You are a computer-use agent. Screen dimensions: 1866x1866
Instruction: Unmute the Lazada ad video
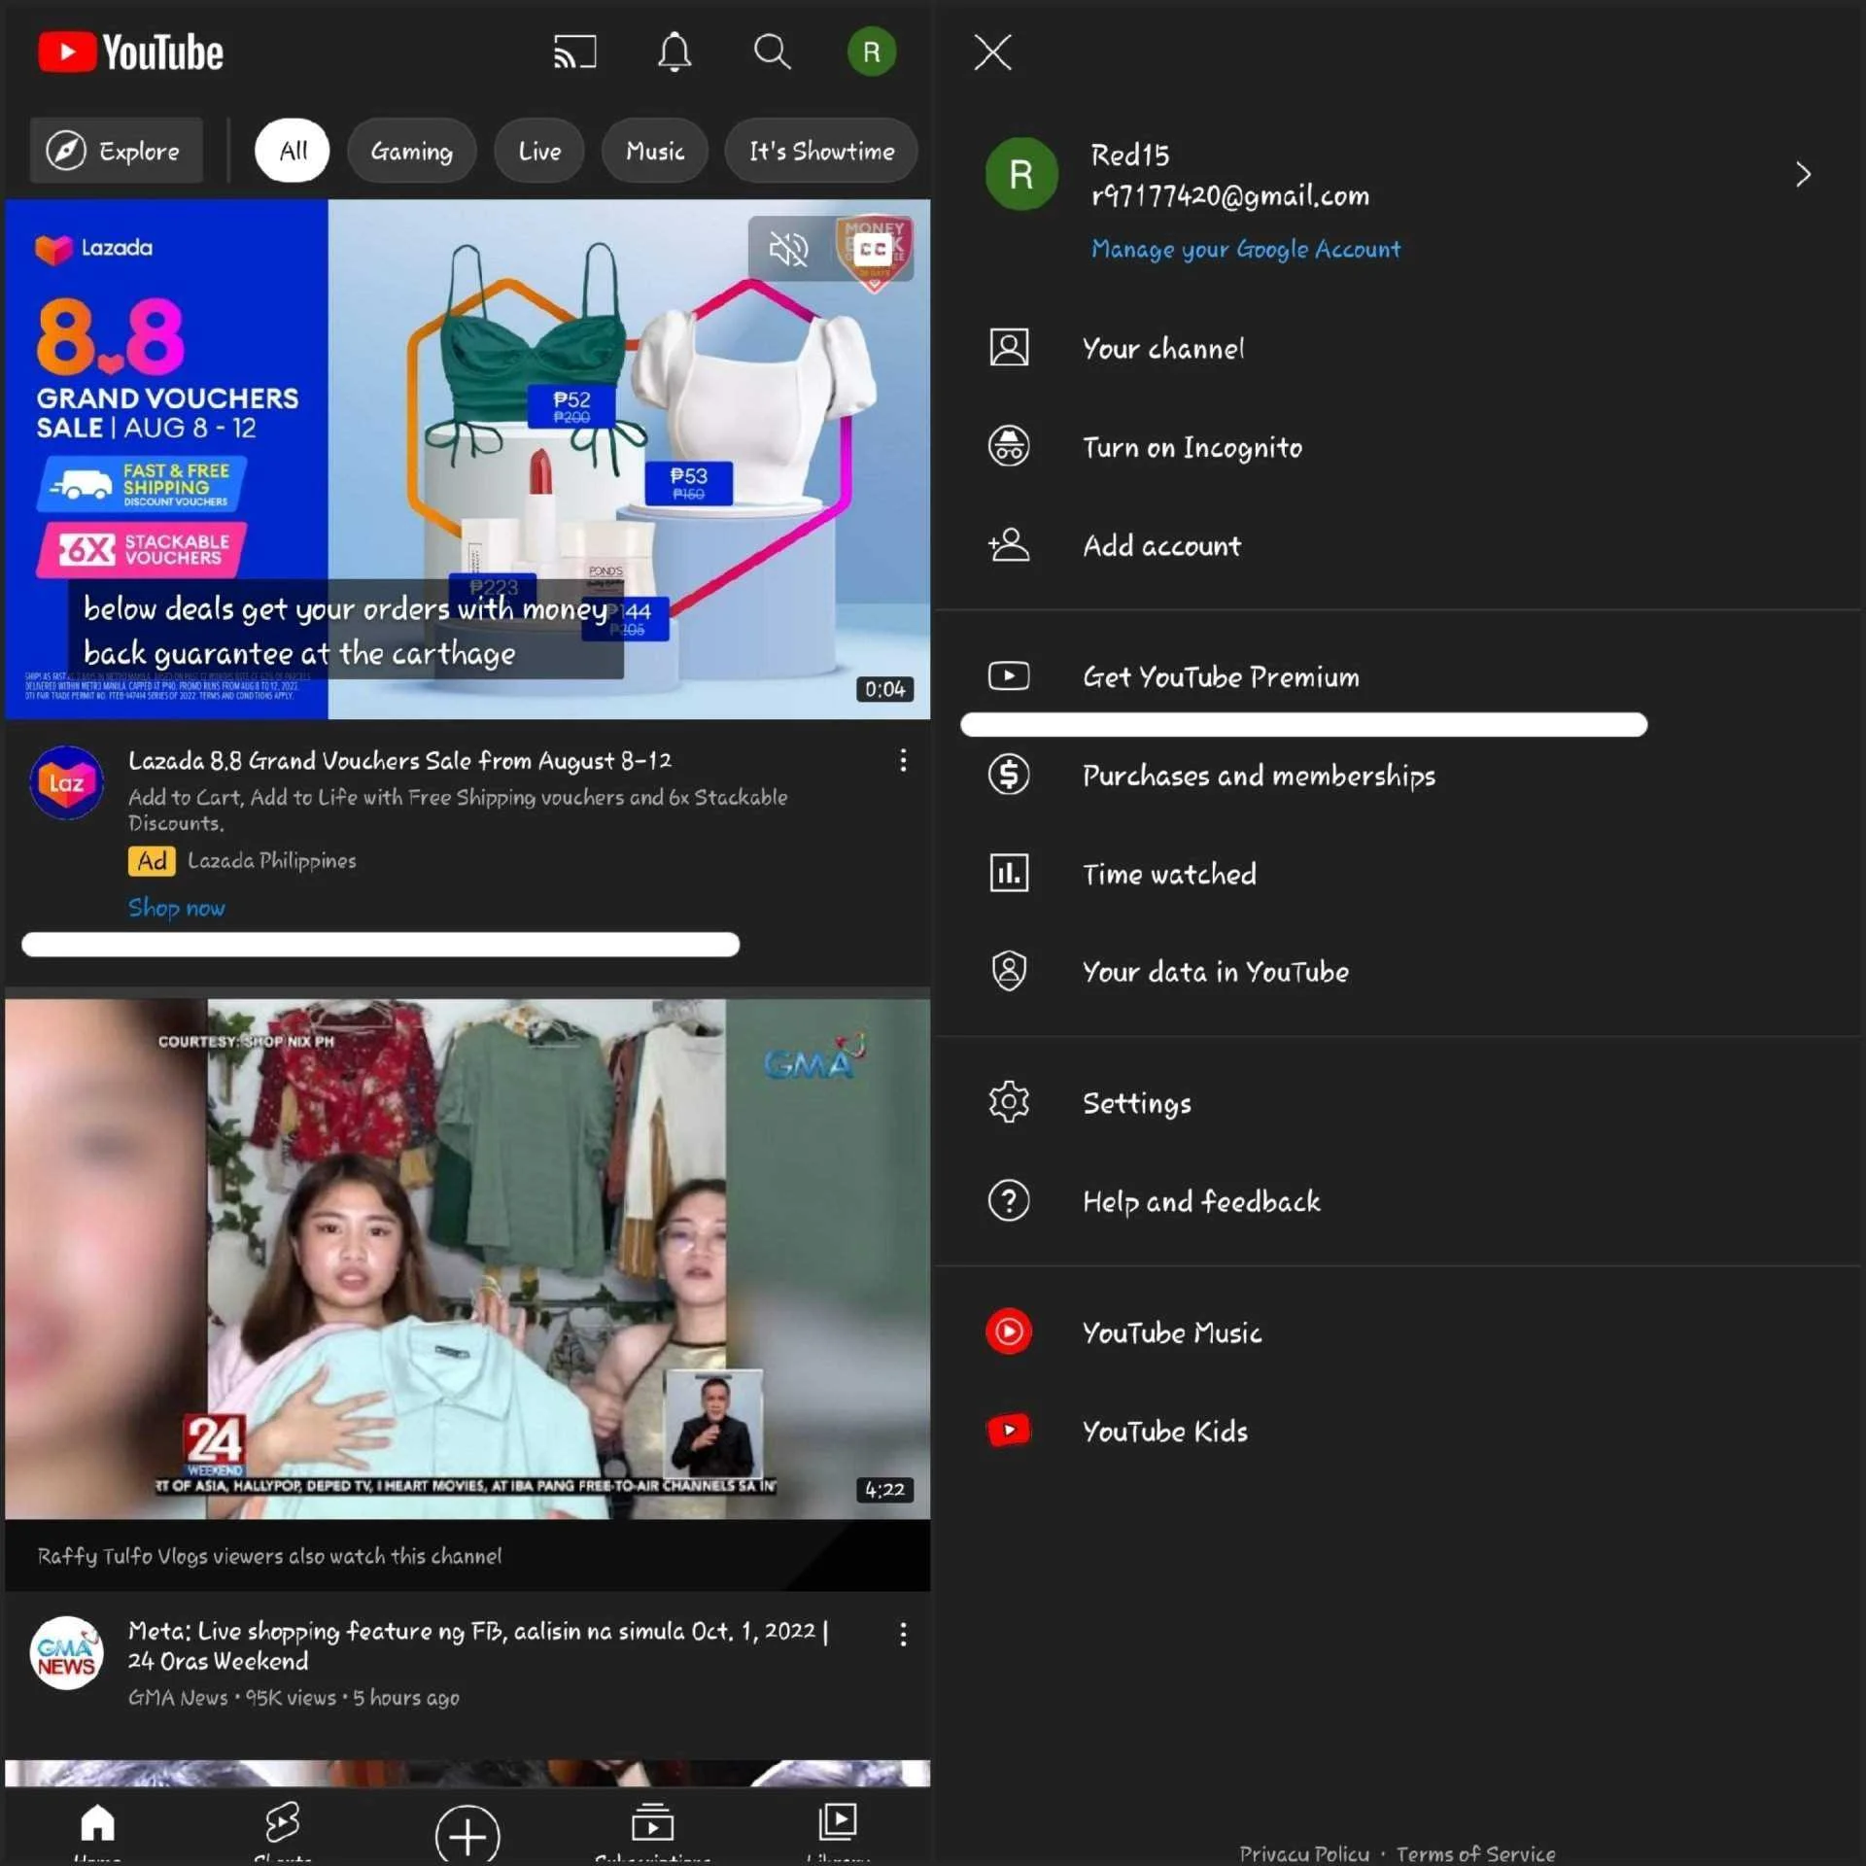[789, 249]
